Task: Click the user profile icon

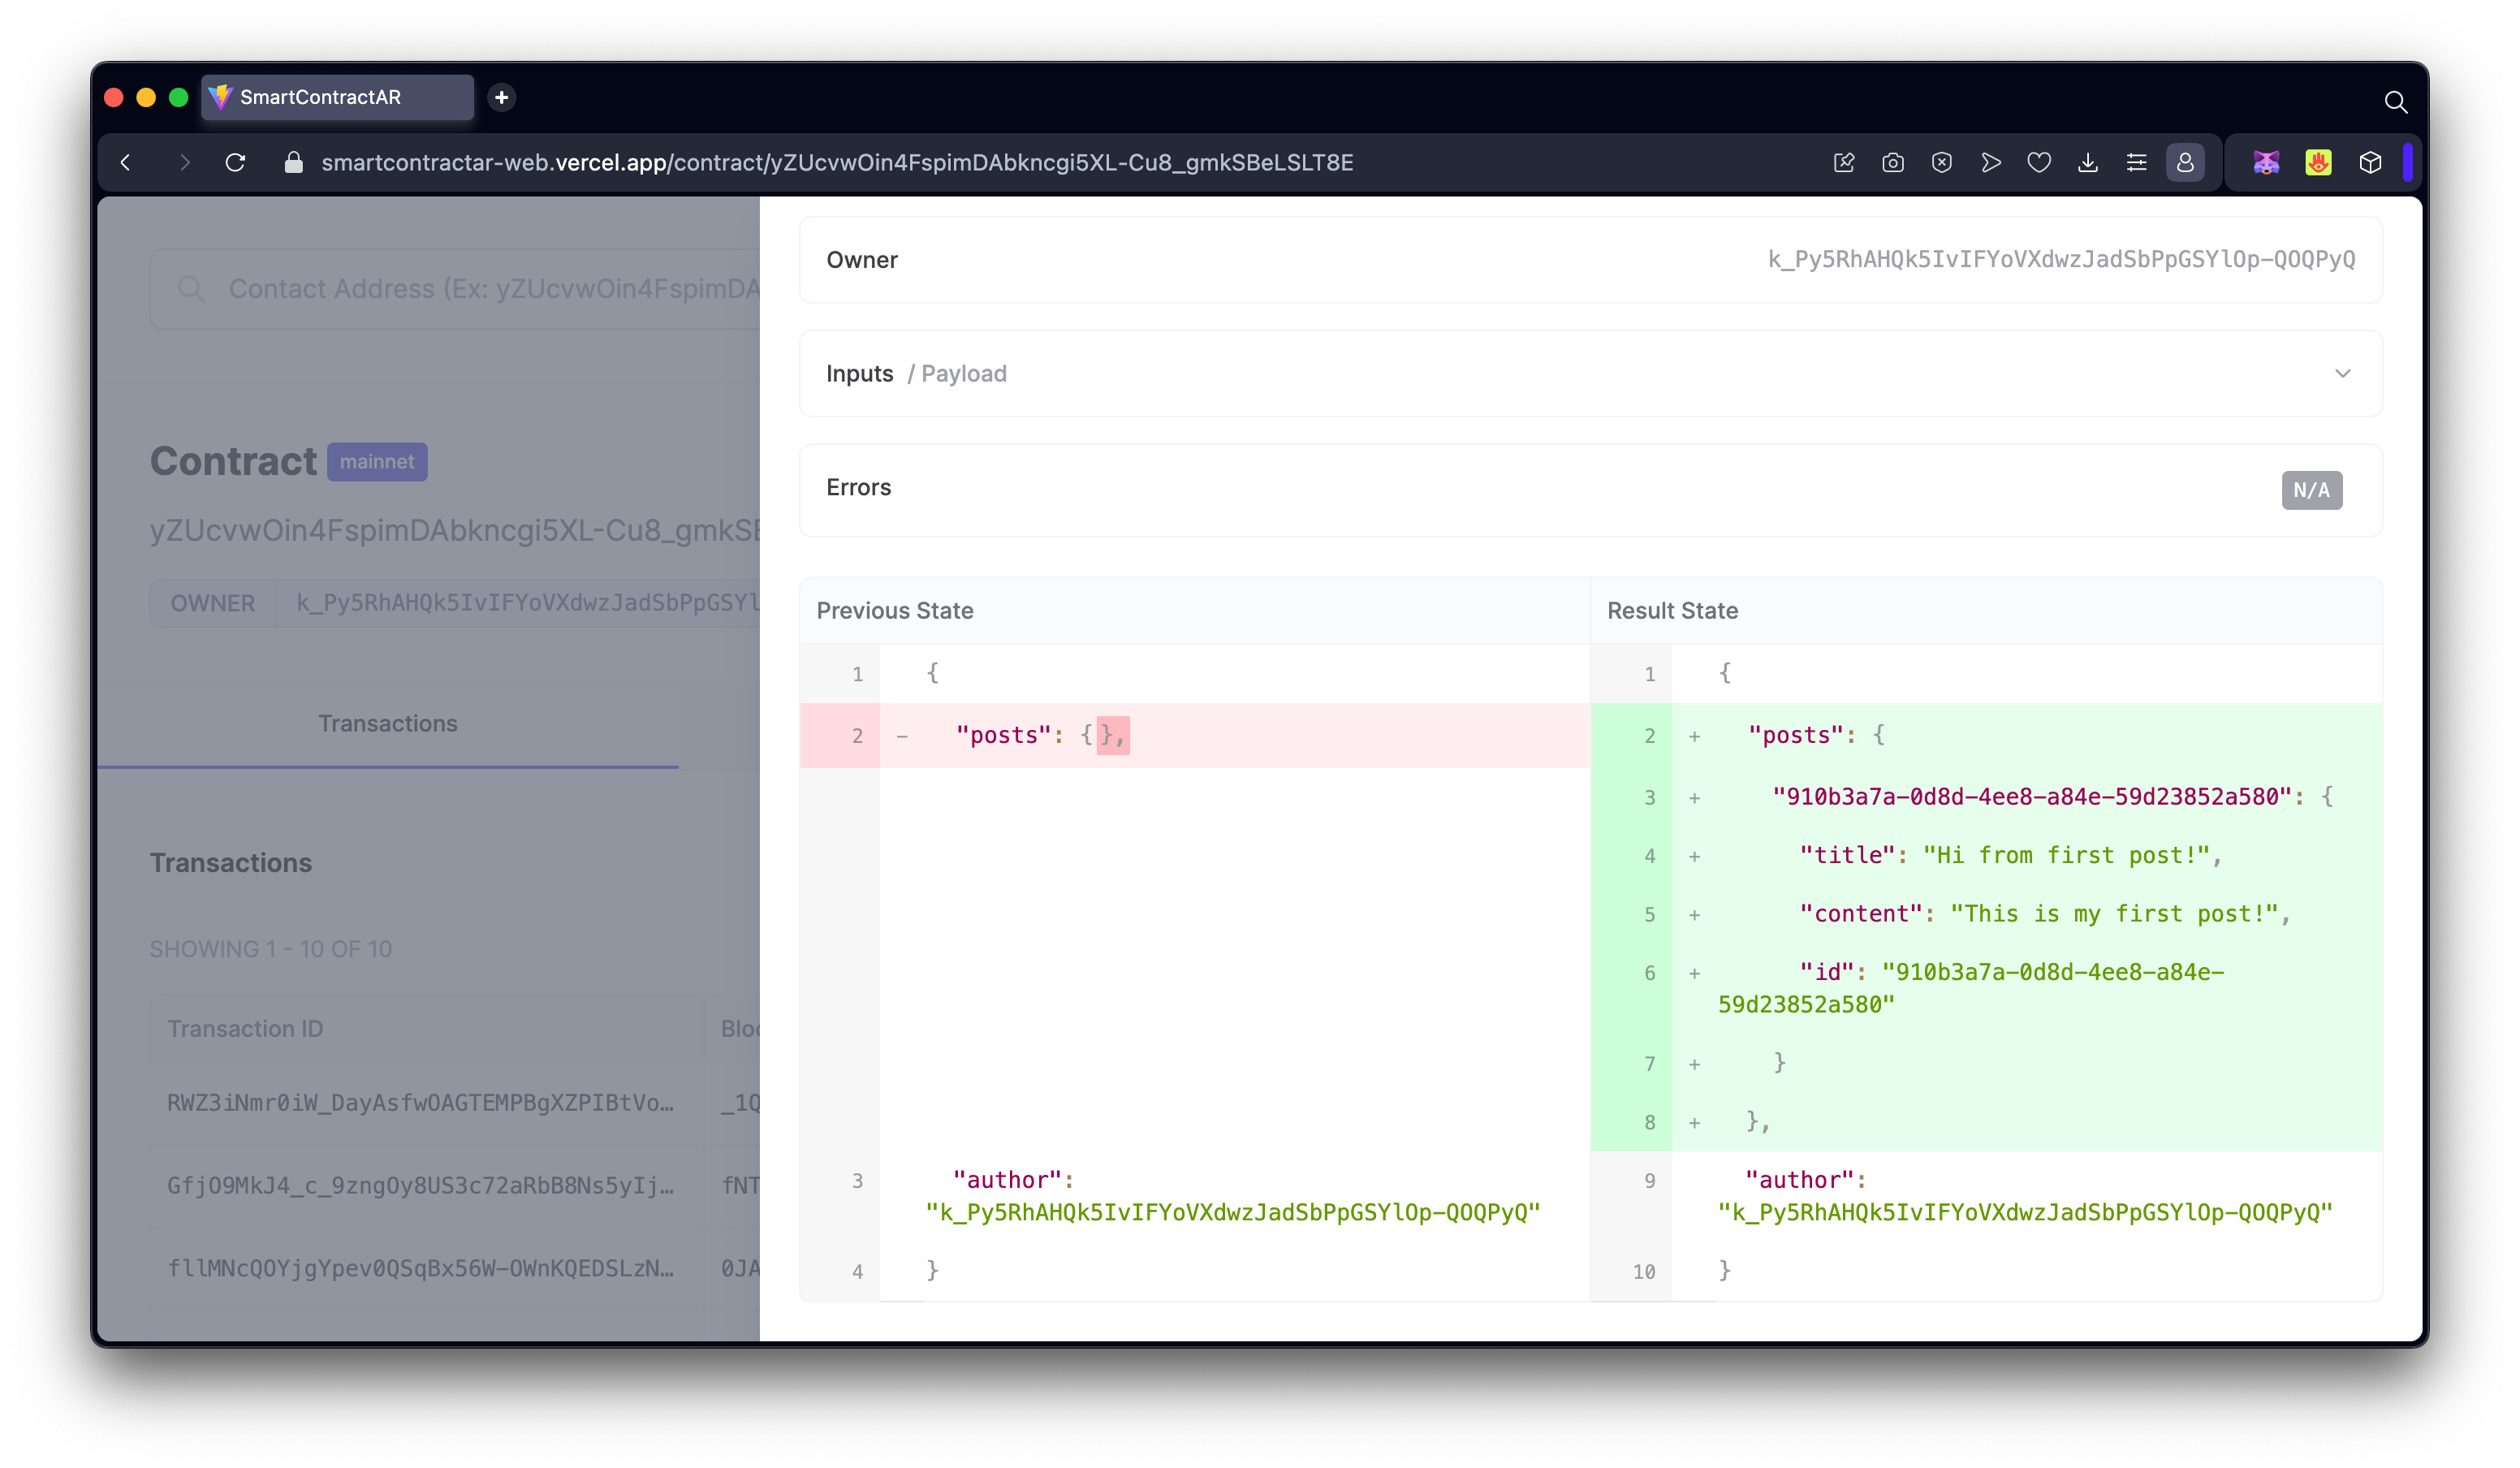Action: click(x=2185, y=163)
